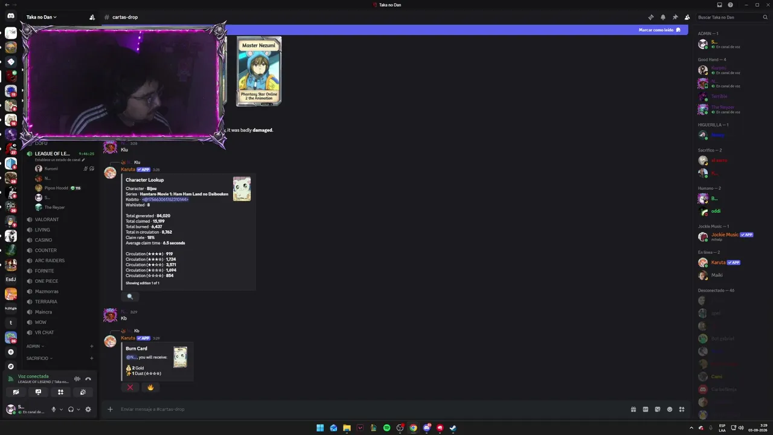773x435 pixels.
Task: Open Windows Start menu
Action: [320, 428]
